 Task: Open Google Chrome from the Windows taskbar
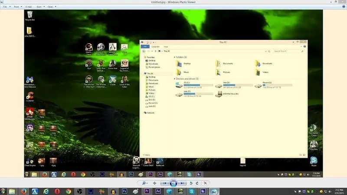coord(69,191)
